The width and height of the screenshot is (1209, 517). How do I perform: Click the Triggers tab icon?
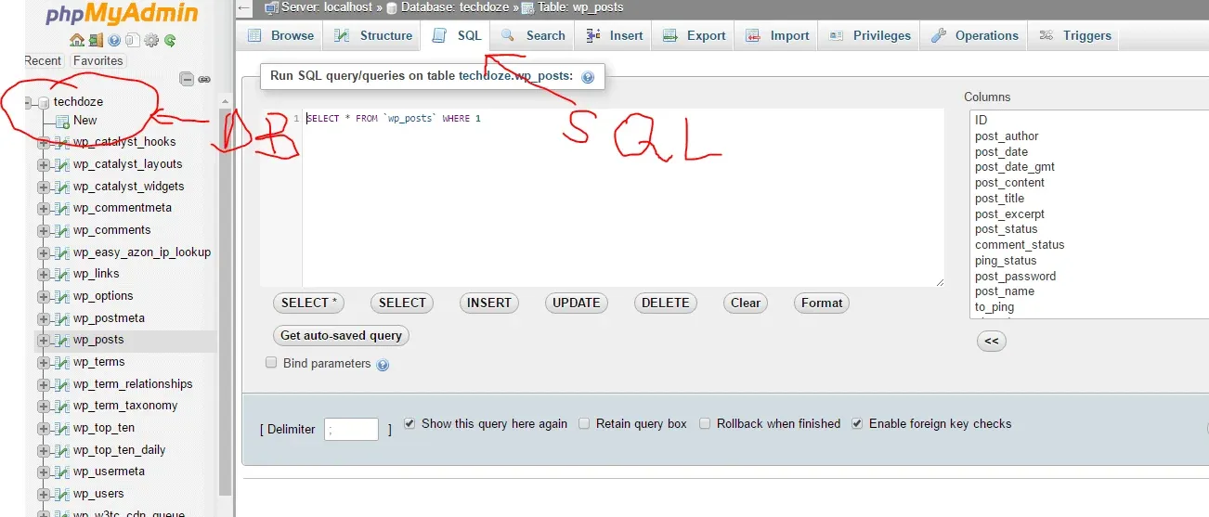pyautogui.click(x=1046, y=36)
